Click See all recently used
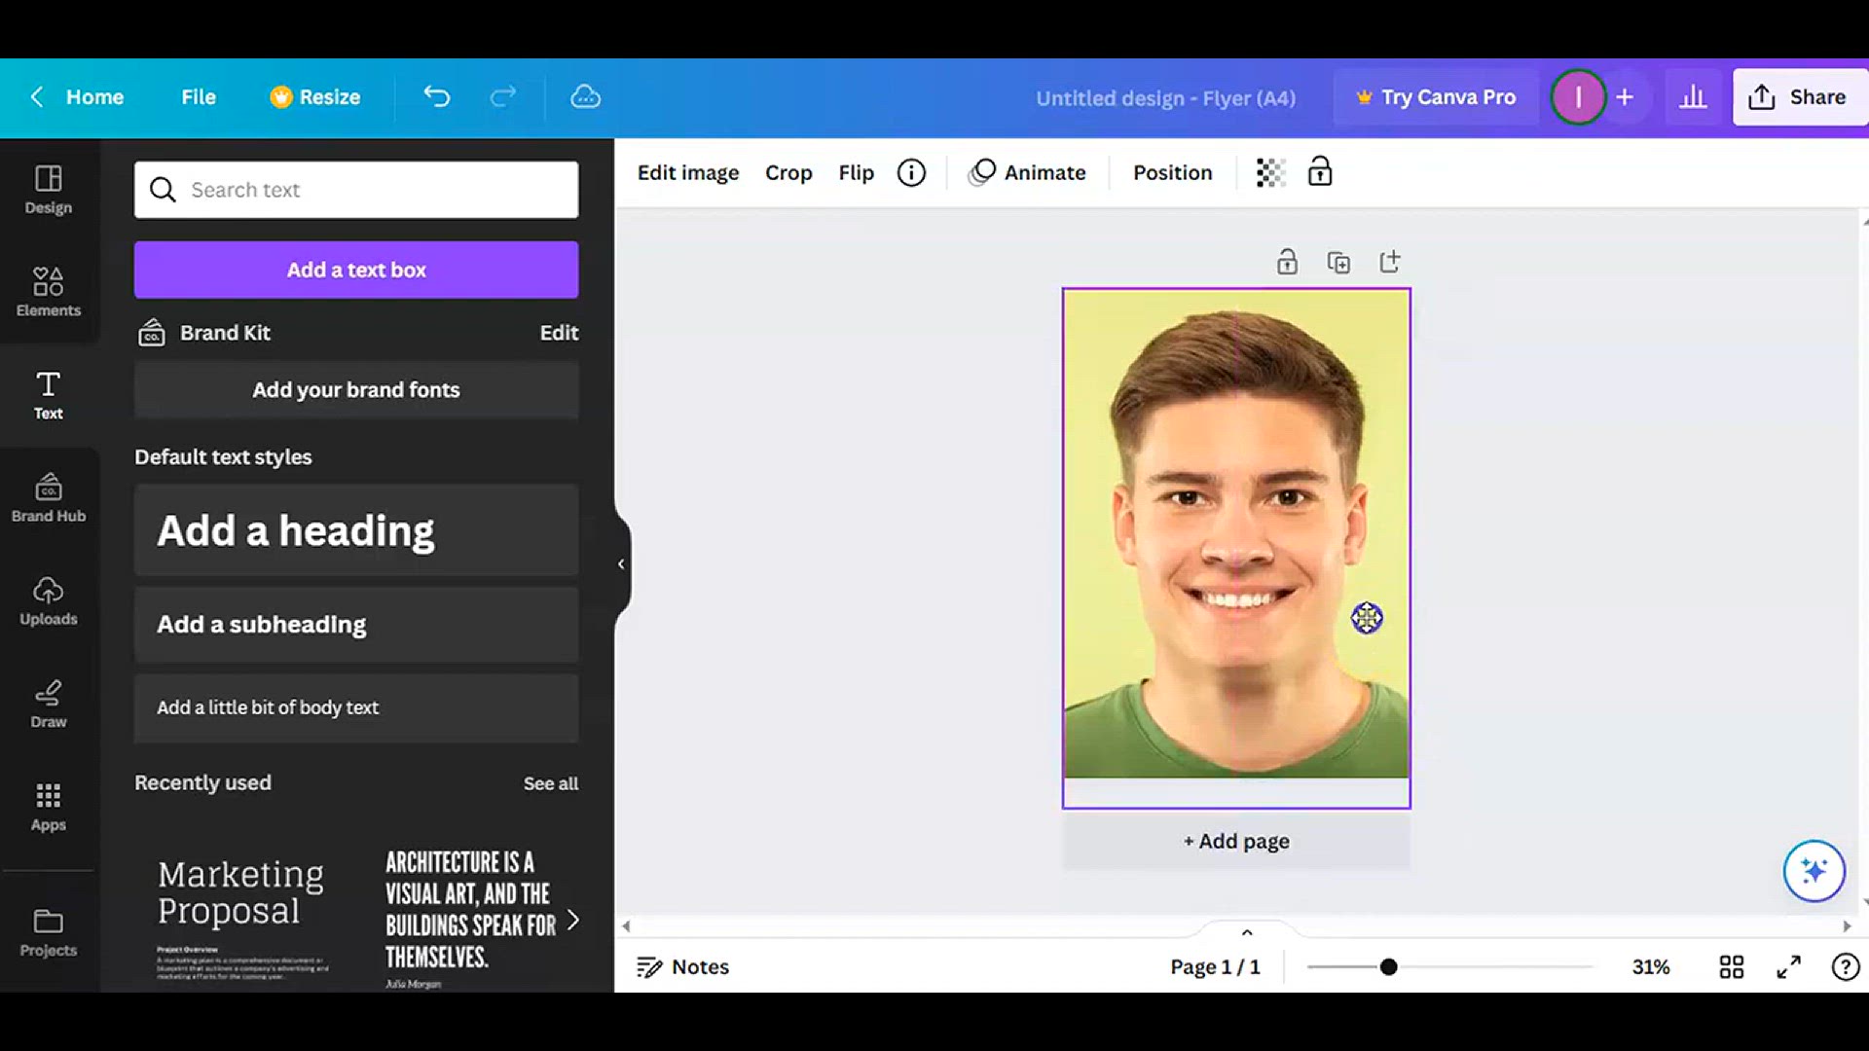 click(x=551, y=783)
